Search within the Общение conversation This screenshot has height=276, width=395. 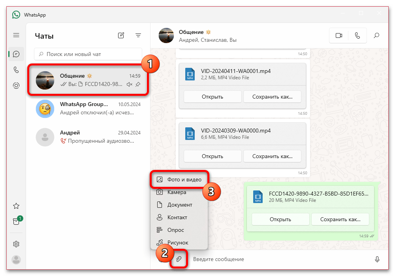pos(376,35)
